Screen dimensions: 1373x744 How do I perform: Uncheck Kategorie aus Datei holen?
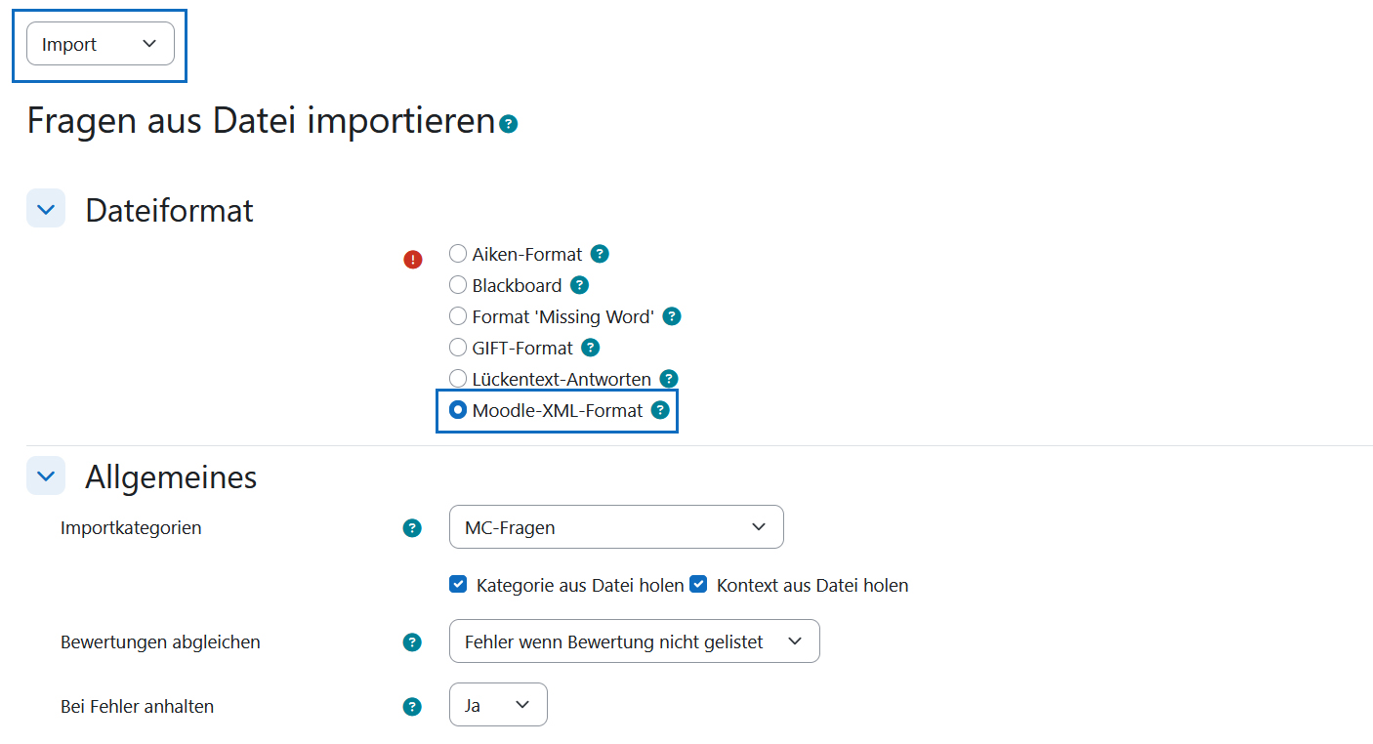[x=458, y=585]
